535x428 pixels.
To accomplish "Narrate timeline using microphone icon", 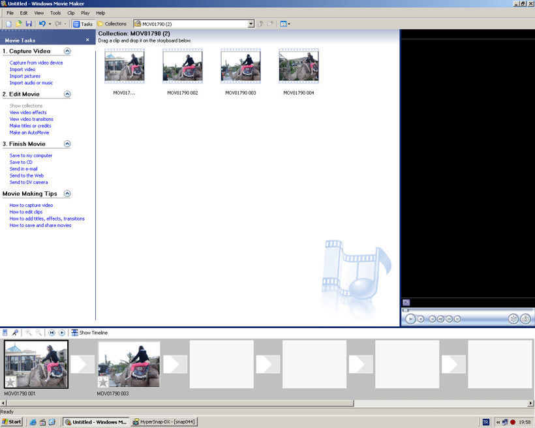I will [15, 333].
